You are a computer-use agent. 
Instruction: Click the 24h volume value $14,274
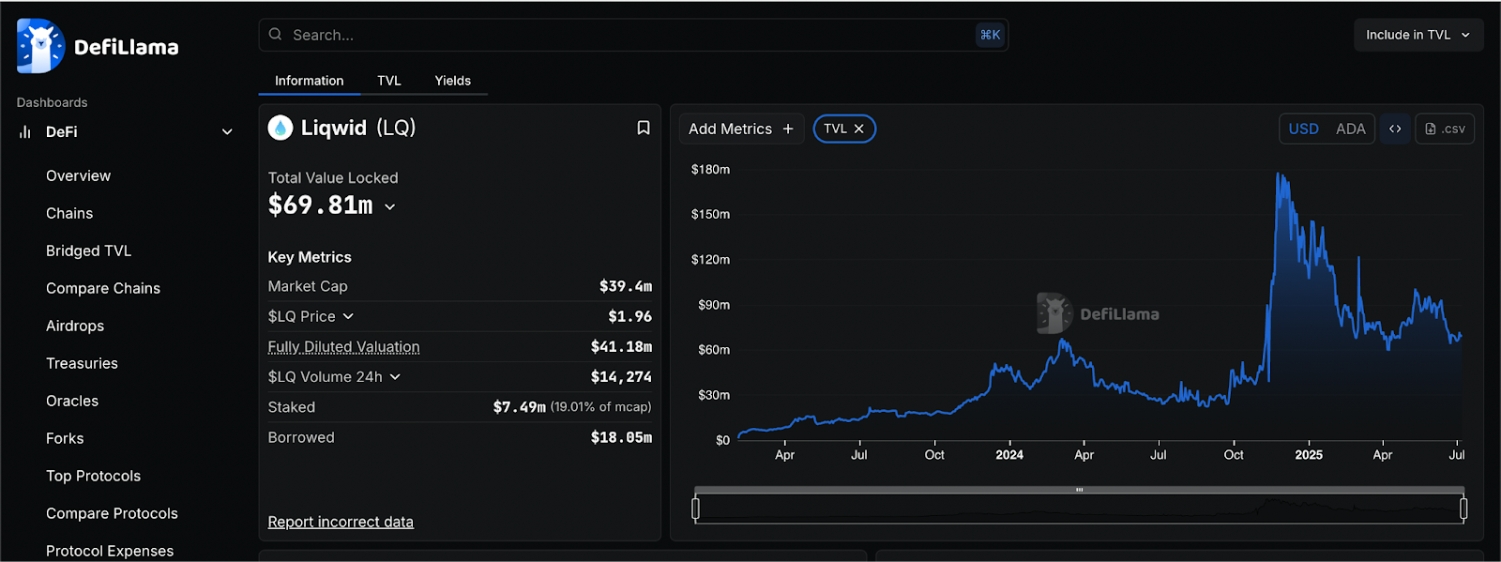tap(621, 376)
